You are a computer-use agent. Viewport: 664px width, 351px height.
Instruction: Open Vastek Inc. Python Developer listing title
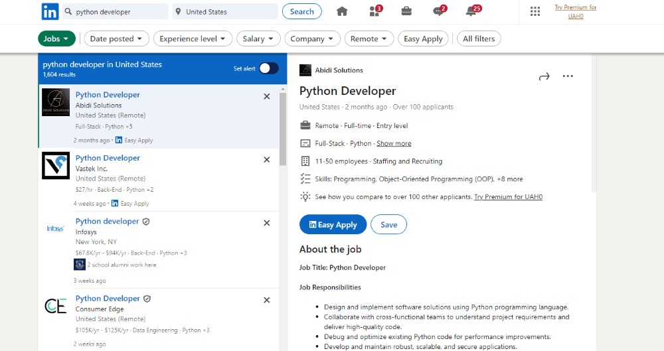108,158
